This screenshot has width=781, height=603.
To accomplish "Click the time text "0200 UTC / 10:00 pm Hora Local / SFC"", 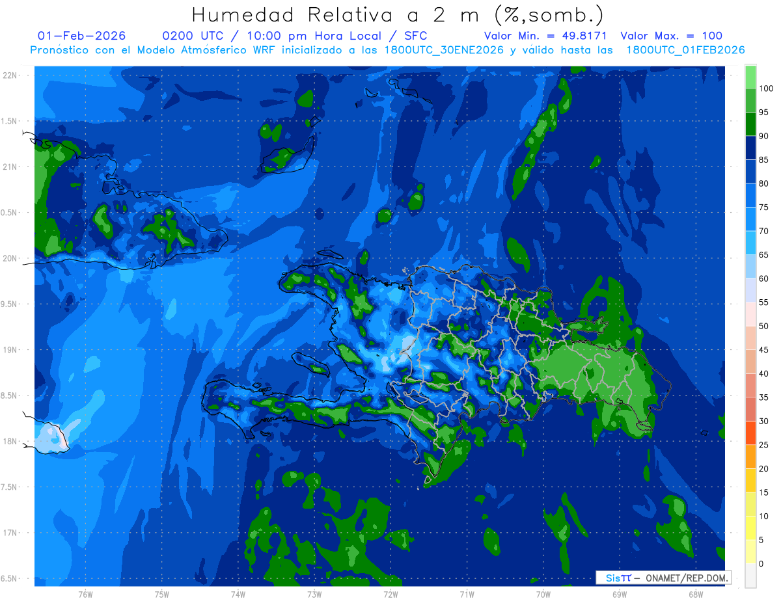I will [295, 36].
